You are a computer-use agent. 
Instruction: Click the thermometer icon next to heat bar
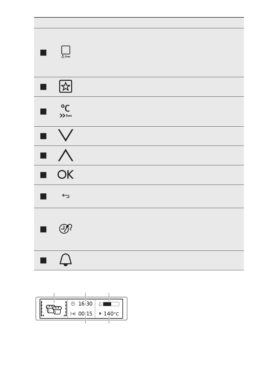(100, 304)
